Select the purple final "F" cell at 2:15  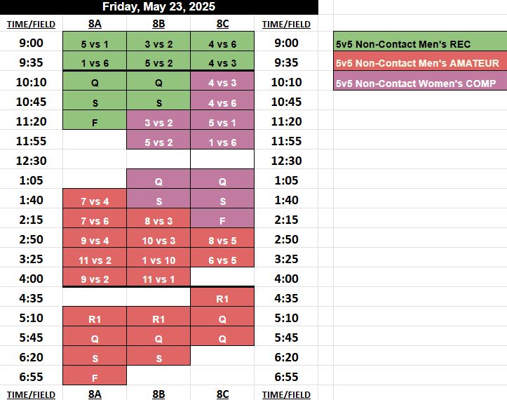pyautogui.click(x=222, y=220)
